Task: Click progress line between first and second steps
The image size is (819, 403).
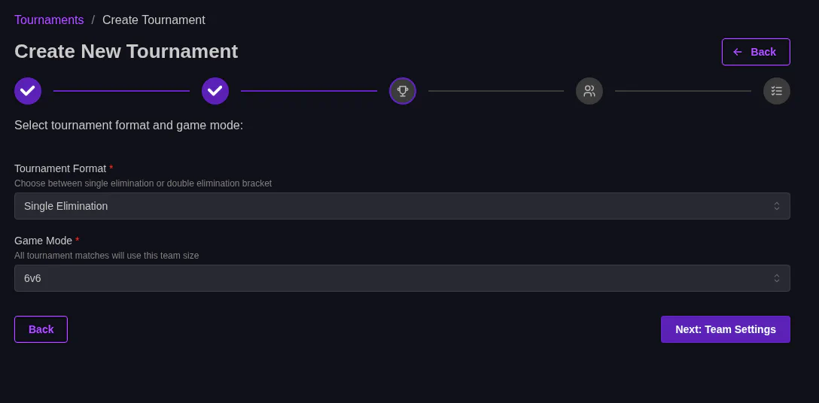Action: pos(121,91)
